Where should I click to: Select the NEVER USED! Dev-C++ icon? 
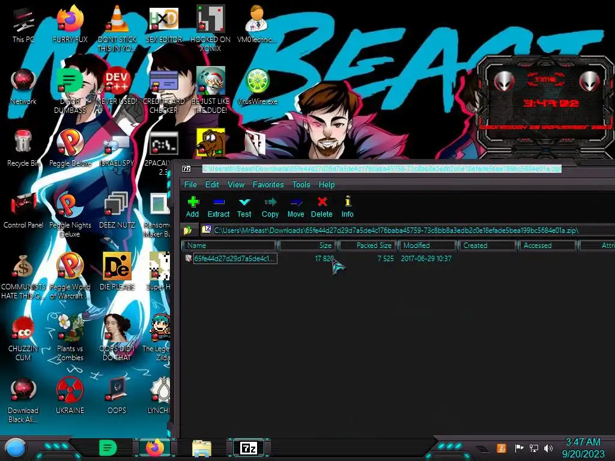[117, 86]
